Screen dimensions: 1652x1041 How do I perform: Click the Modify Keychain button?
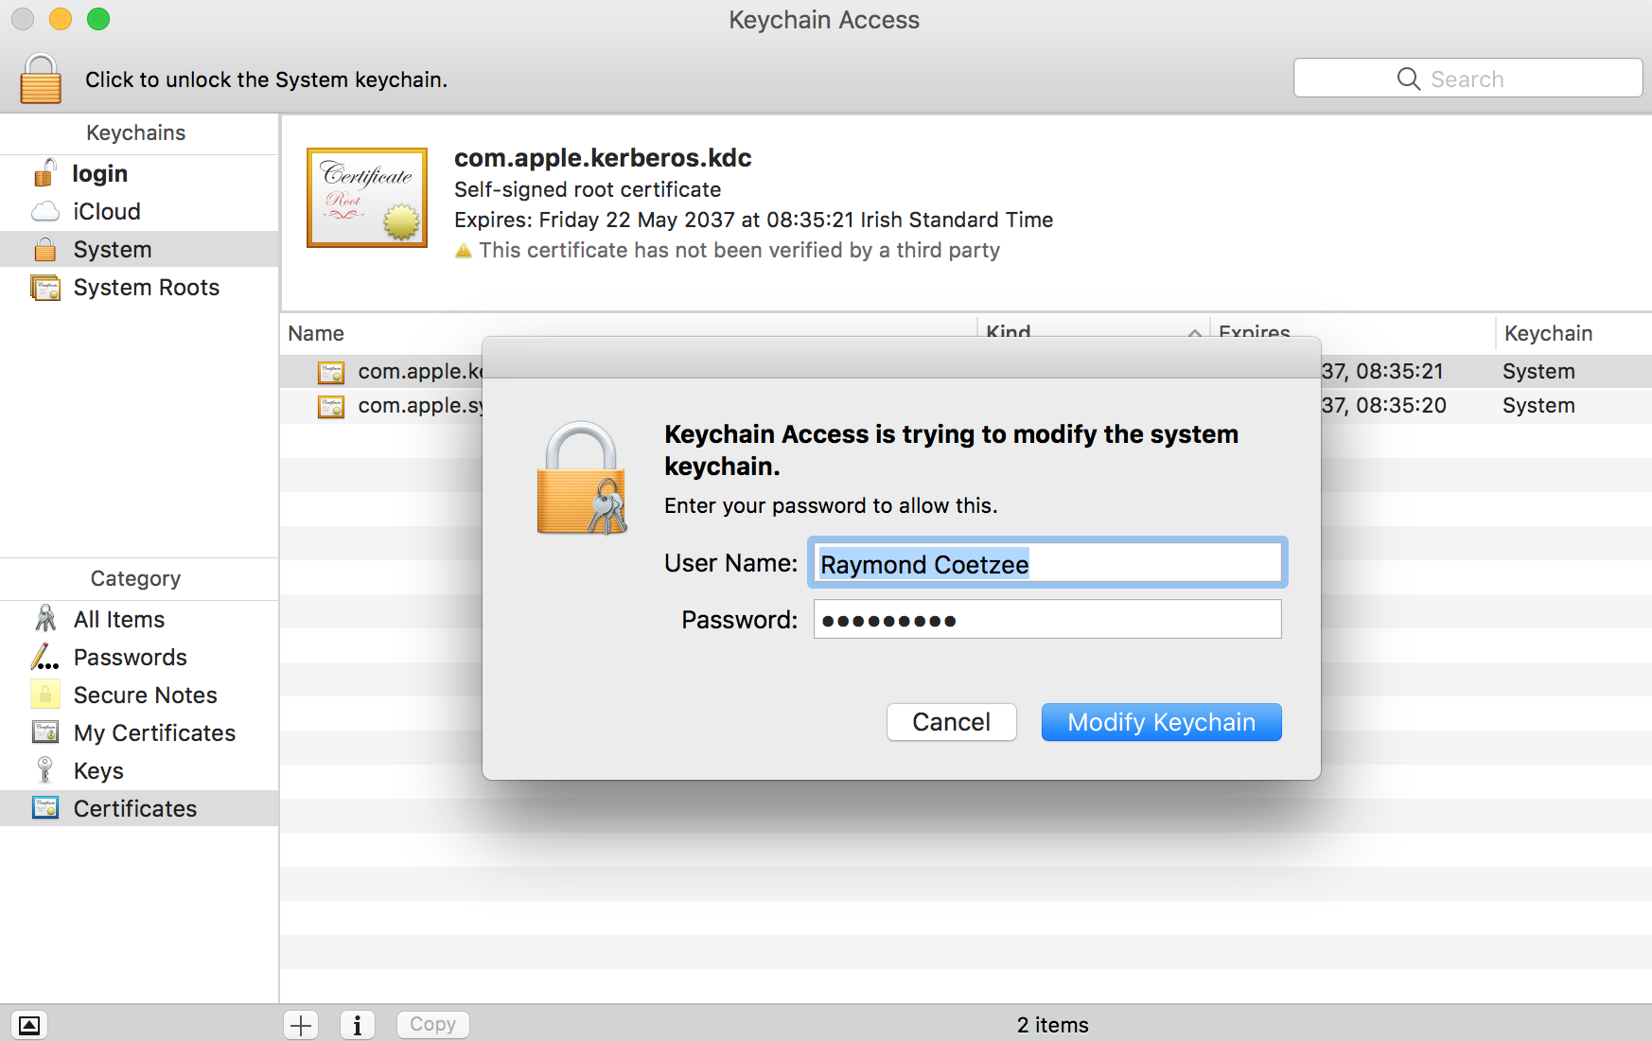[x=1161, y=721]
